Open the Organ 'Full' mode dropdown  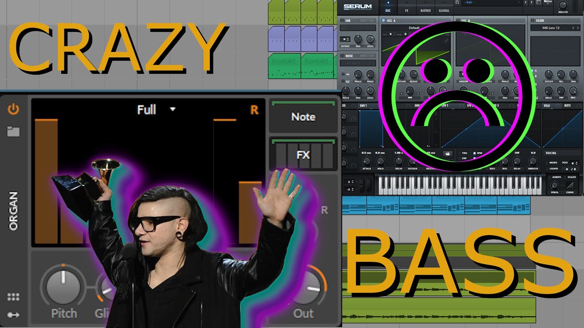click(156, 109)
